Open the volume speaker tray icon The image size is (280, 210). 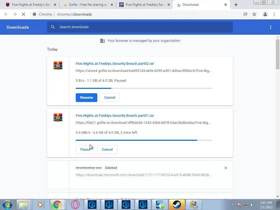point(252,205)
